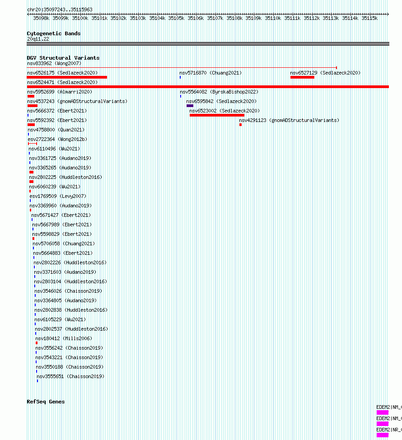Click nsv3543221 (Chaisson2019) label
Screen dimensions: 402x440
coord(69,357)
